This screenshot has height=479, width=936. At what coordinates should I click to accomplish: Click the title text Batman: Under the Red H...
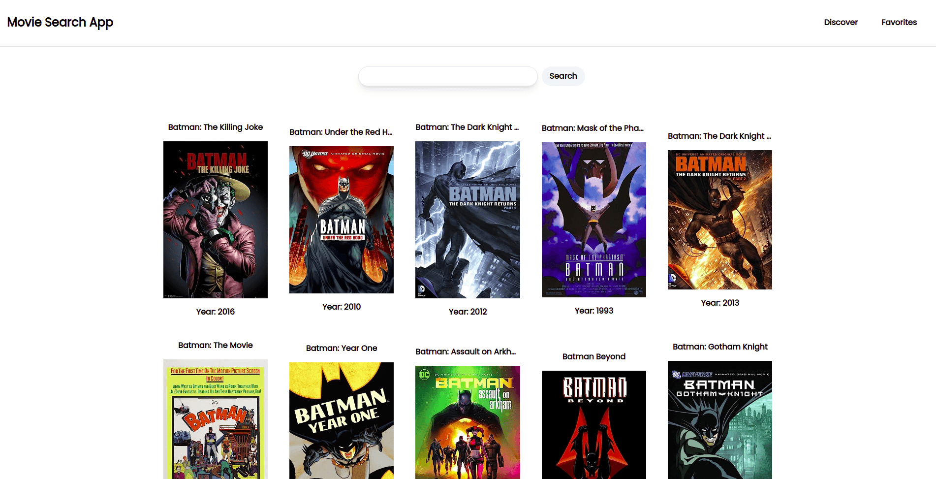(341, 132)
